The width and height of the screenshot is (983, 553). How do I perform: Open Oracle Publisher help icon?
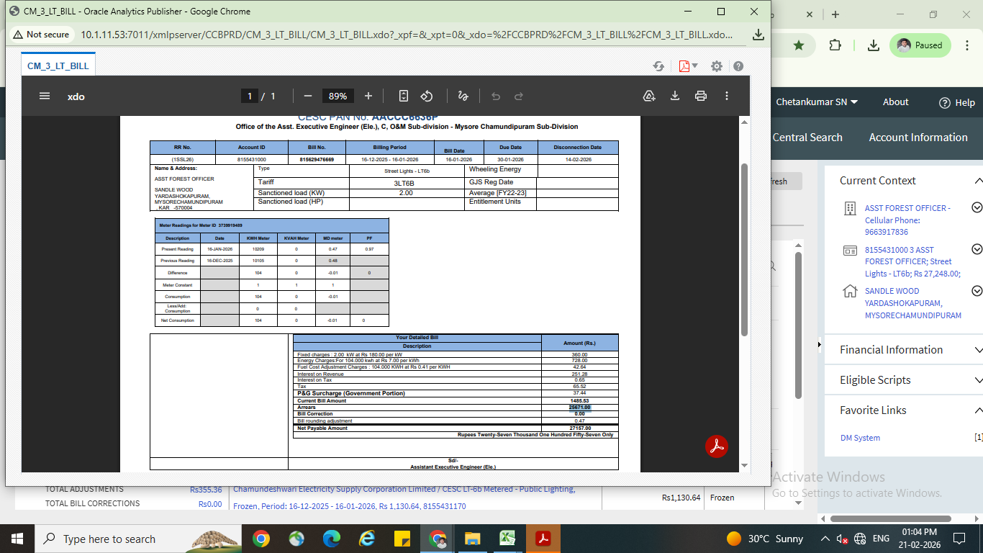738,66
